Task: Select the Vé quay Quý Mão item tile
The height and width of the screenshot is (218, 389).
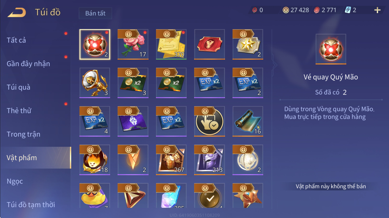Action: click(x=95, y=44)
